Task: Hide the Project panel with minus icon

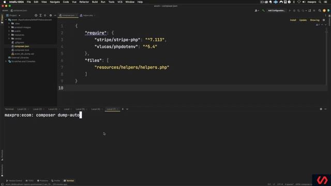Action: (x=55, y=16)
